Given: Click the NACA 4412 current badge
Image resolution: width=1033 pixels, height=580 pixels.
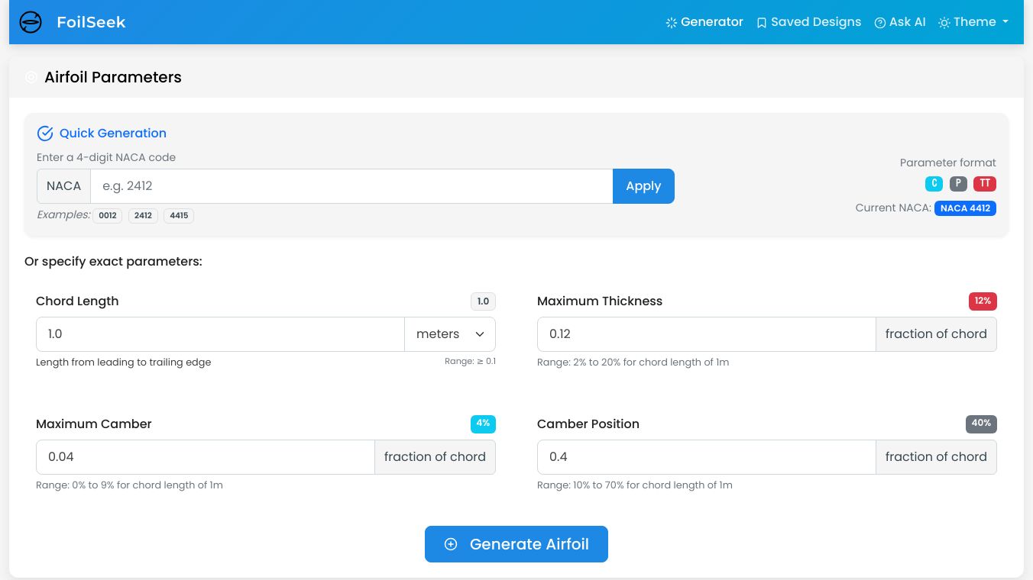Looking at the screenshot, I should pyautogui.click(x=965, y=208).
